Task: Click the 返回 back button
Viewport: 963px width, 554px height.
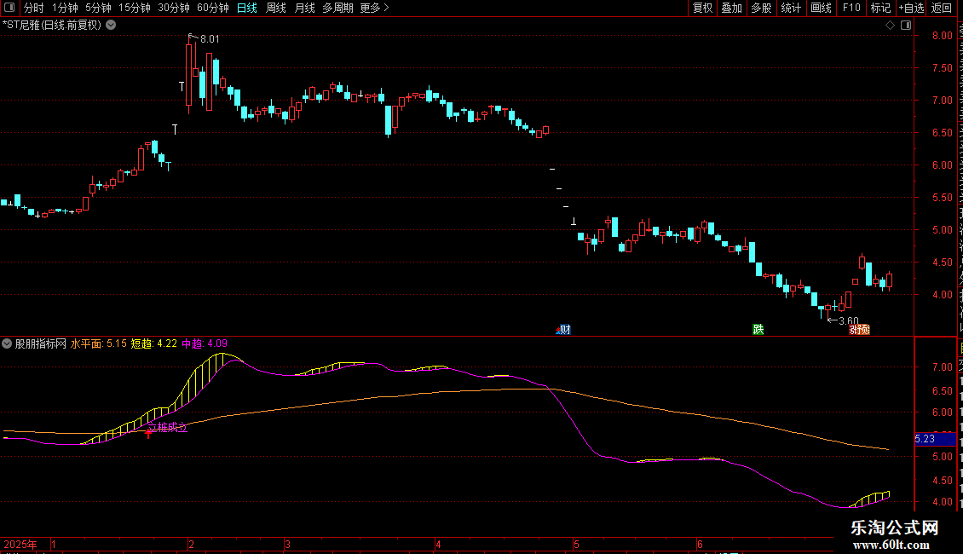Action: click(x=942, y=8)
